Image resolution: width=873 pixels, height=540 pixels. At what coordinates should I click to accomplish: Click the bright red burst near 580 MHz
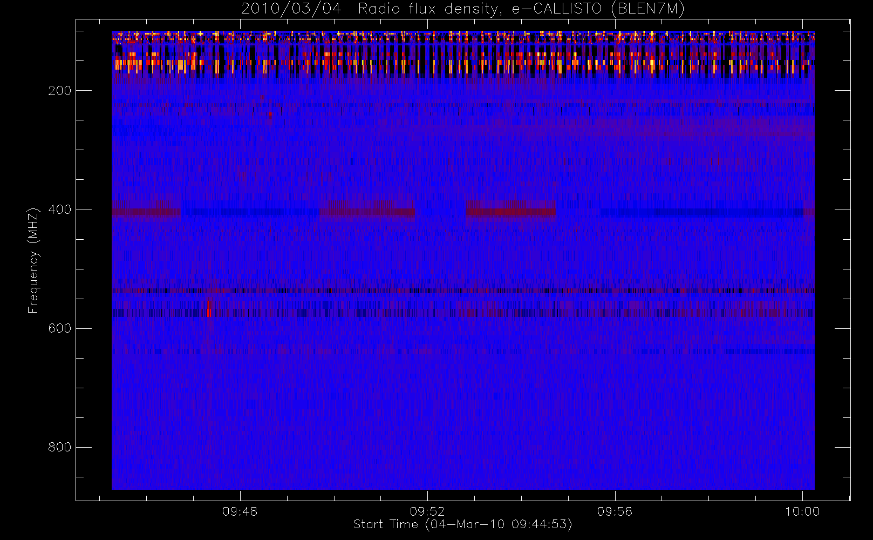(x=209, y=309)
